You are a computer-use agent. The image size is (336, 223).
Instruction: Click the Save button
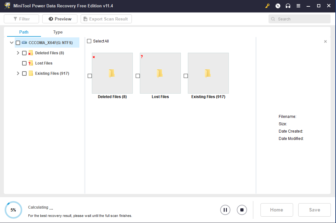tap(314, 210)
